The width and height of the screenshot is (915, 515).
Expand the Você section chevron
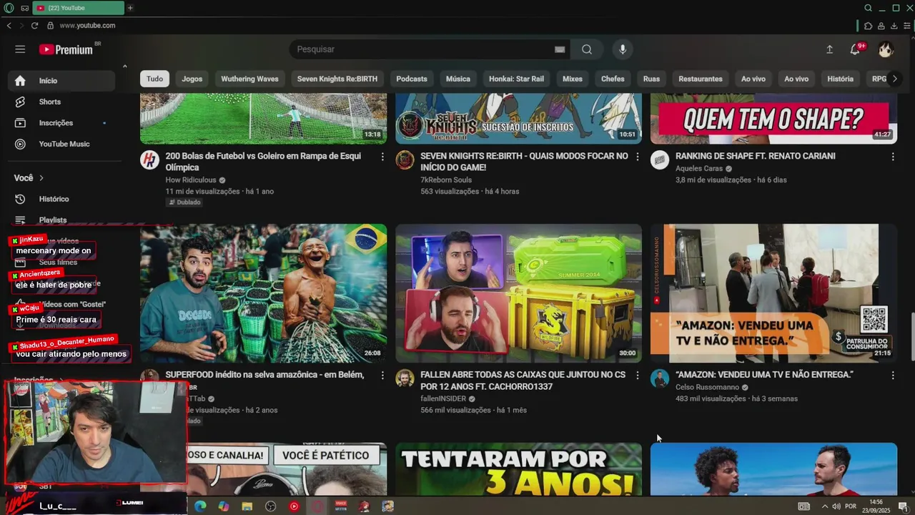[41, 178]
